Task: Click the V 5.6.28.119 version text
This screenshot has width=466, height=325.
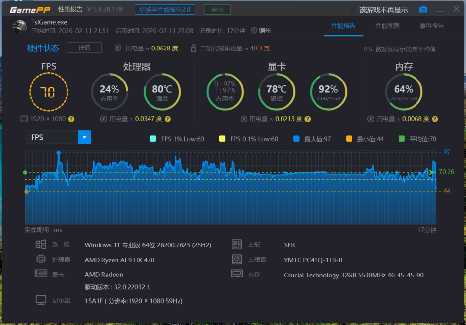Action: click(x=105, y=9)
